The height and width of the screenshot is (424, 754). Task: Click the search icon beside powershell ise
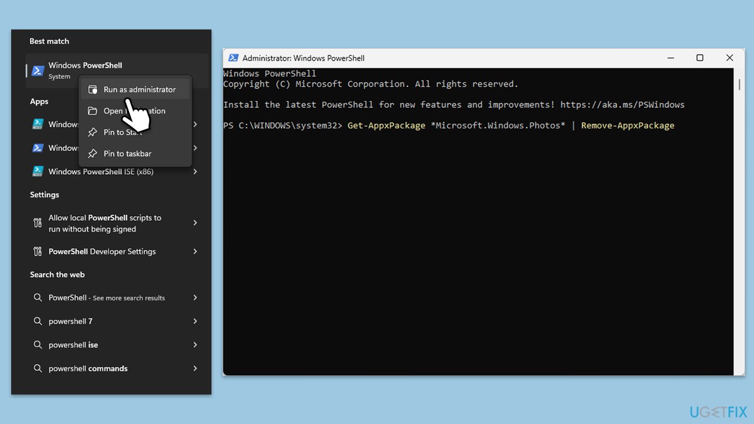pyautogui.click(x=38, y=344)
